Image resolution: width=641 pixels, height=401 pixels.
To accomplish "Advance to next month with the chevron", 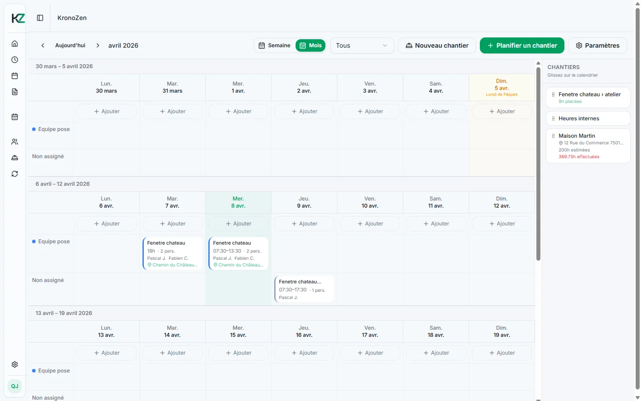I will tap(97, 45).
